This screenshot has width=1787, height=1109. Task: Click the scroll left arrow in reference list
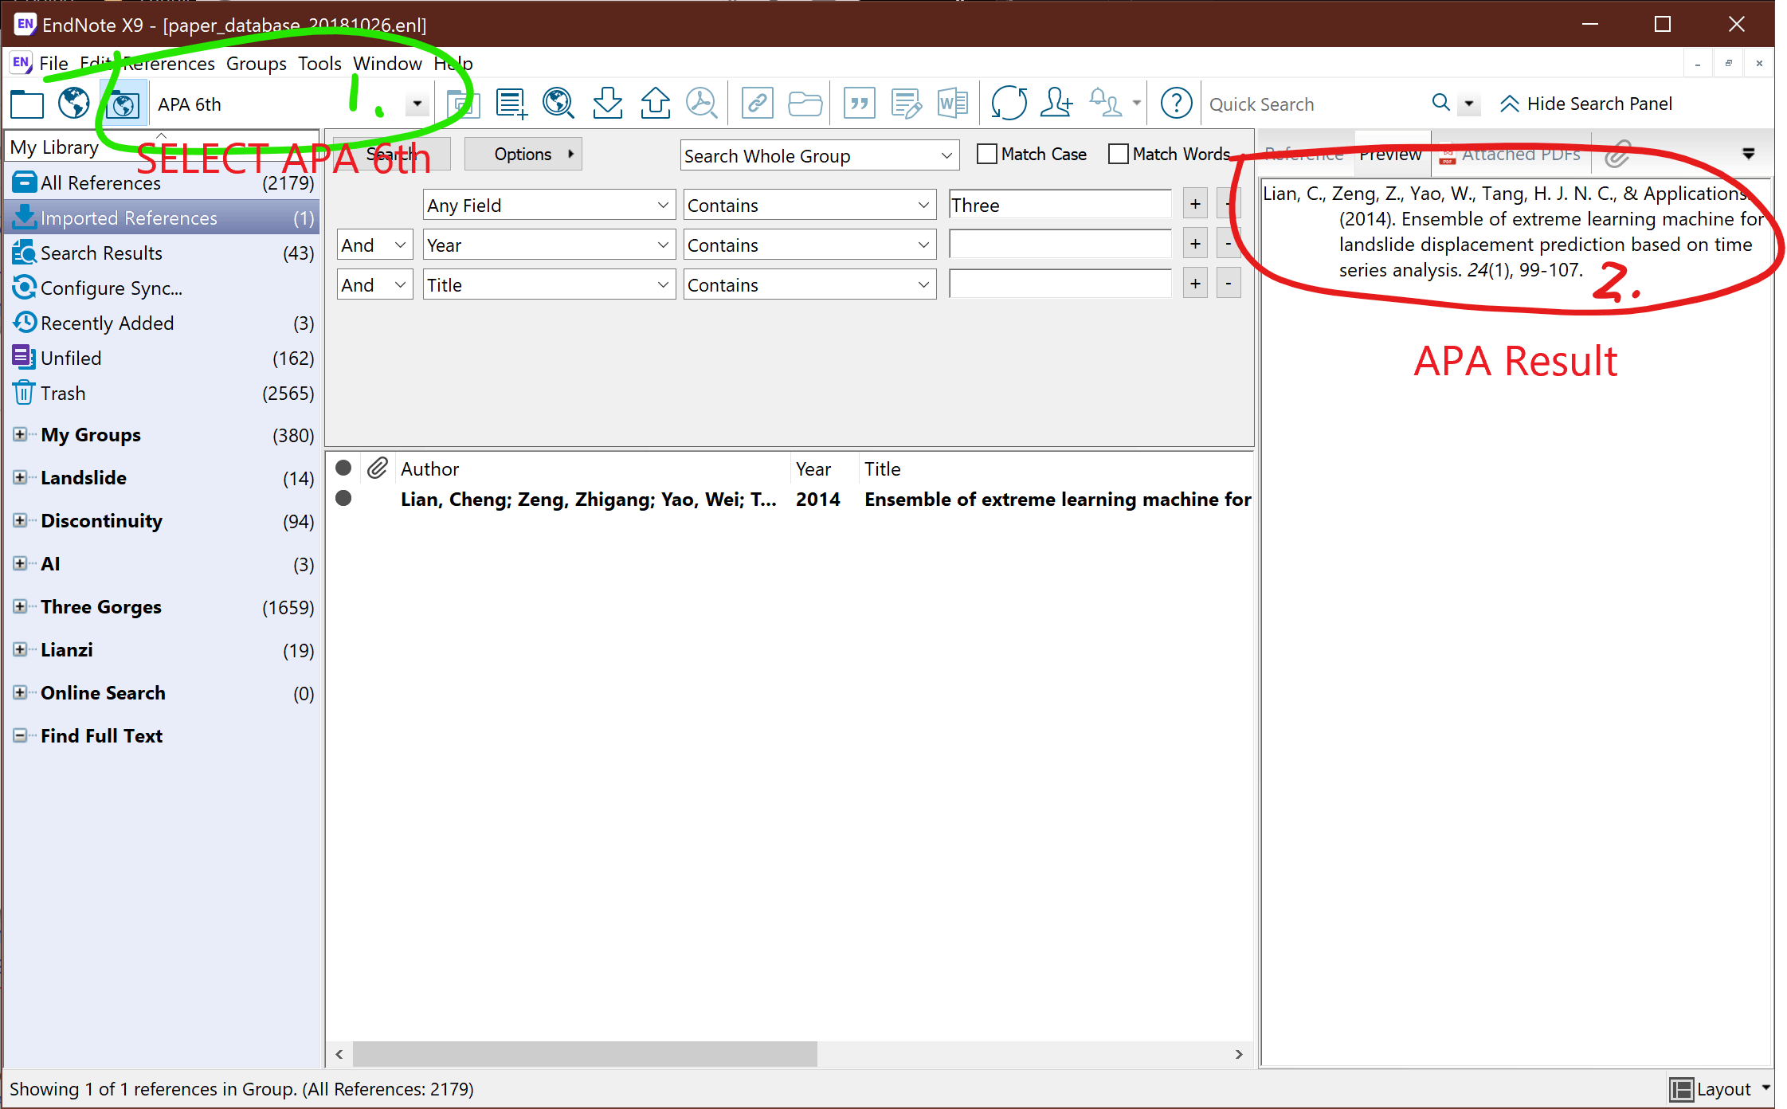(x=339, y=1054)
